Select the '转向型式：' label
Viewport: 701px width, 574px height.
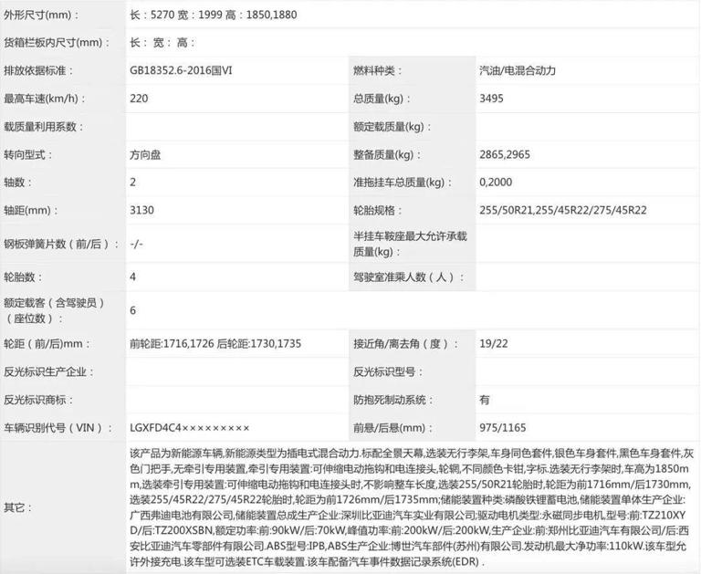27,154
